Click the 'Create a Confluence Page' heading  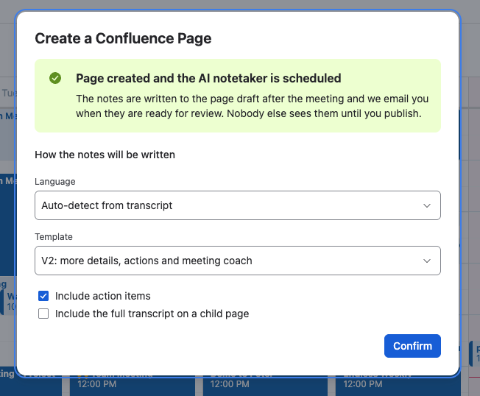tap(123, 38)
